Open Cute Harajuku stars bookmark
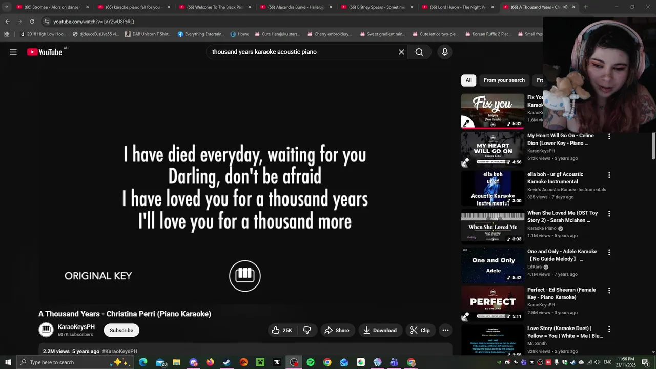656x369 pixels. [277, 34]
